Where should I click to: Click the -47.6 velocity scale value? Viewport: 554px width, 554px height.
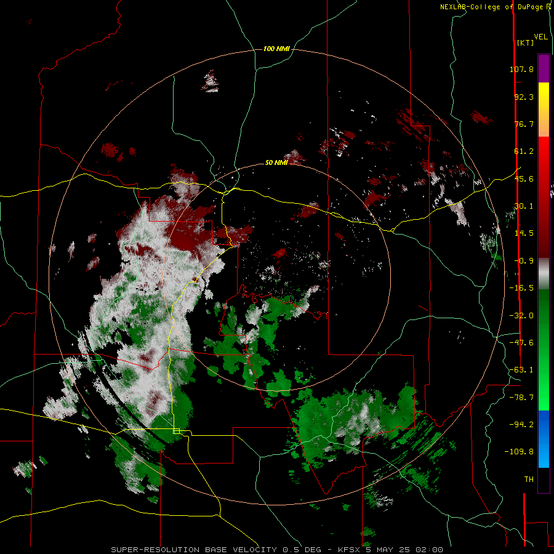521,343
